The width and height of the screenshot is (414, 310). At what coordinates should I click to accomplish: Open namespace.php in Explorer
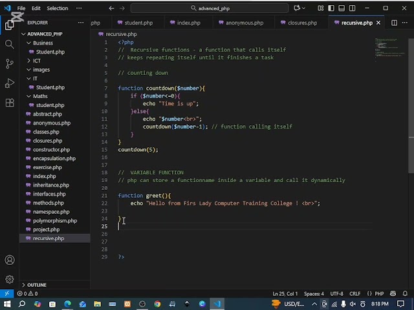pos(55,212)
